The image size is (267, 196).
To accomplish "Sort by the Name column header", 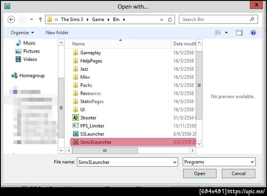I will pos(78,44).
